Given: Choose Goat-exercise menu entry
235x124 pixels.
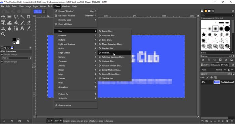Looking at the screenshot, I should [76, 106].
